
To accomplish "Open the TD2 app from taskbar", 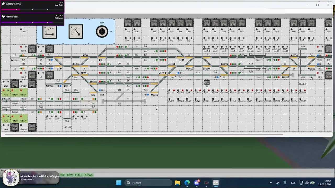I will pyautogui.click(x=206, y=183).
